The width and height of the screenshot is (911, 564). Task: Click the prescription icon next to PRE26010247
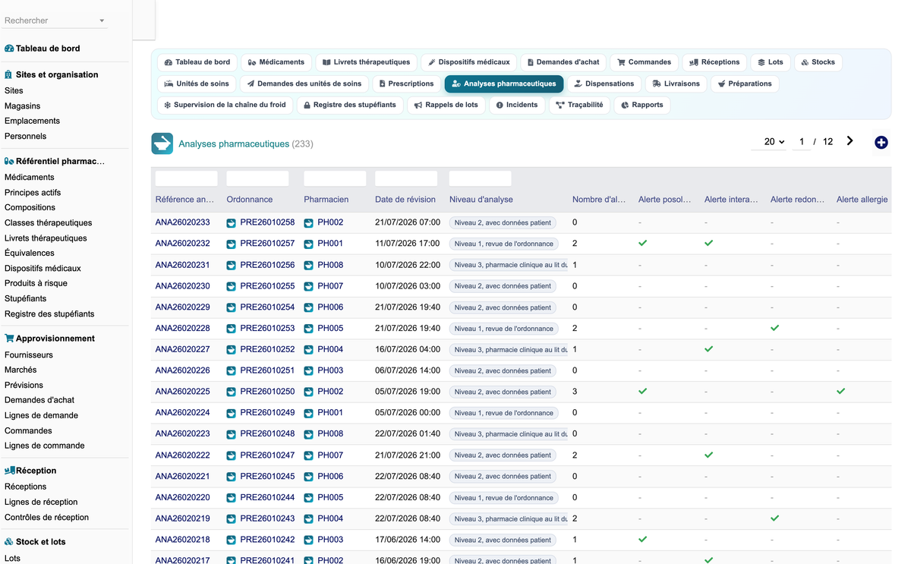[x=231, y=455]
